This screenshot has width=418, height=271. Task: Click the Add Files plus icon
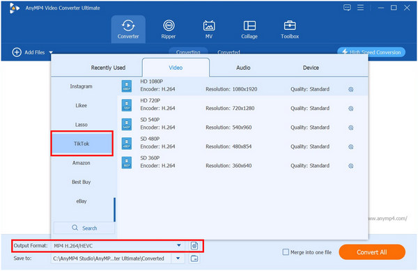(x=17, y=52)
